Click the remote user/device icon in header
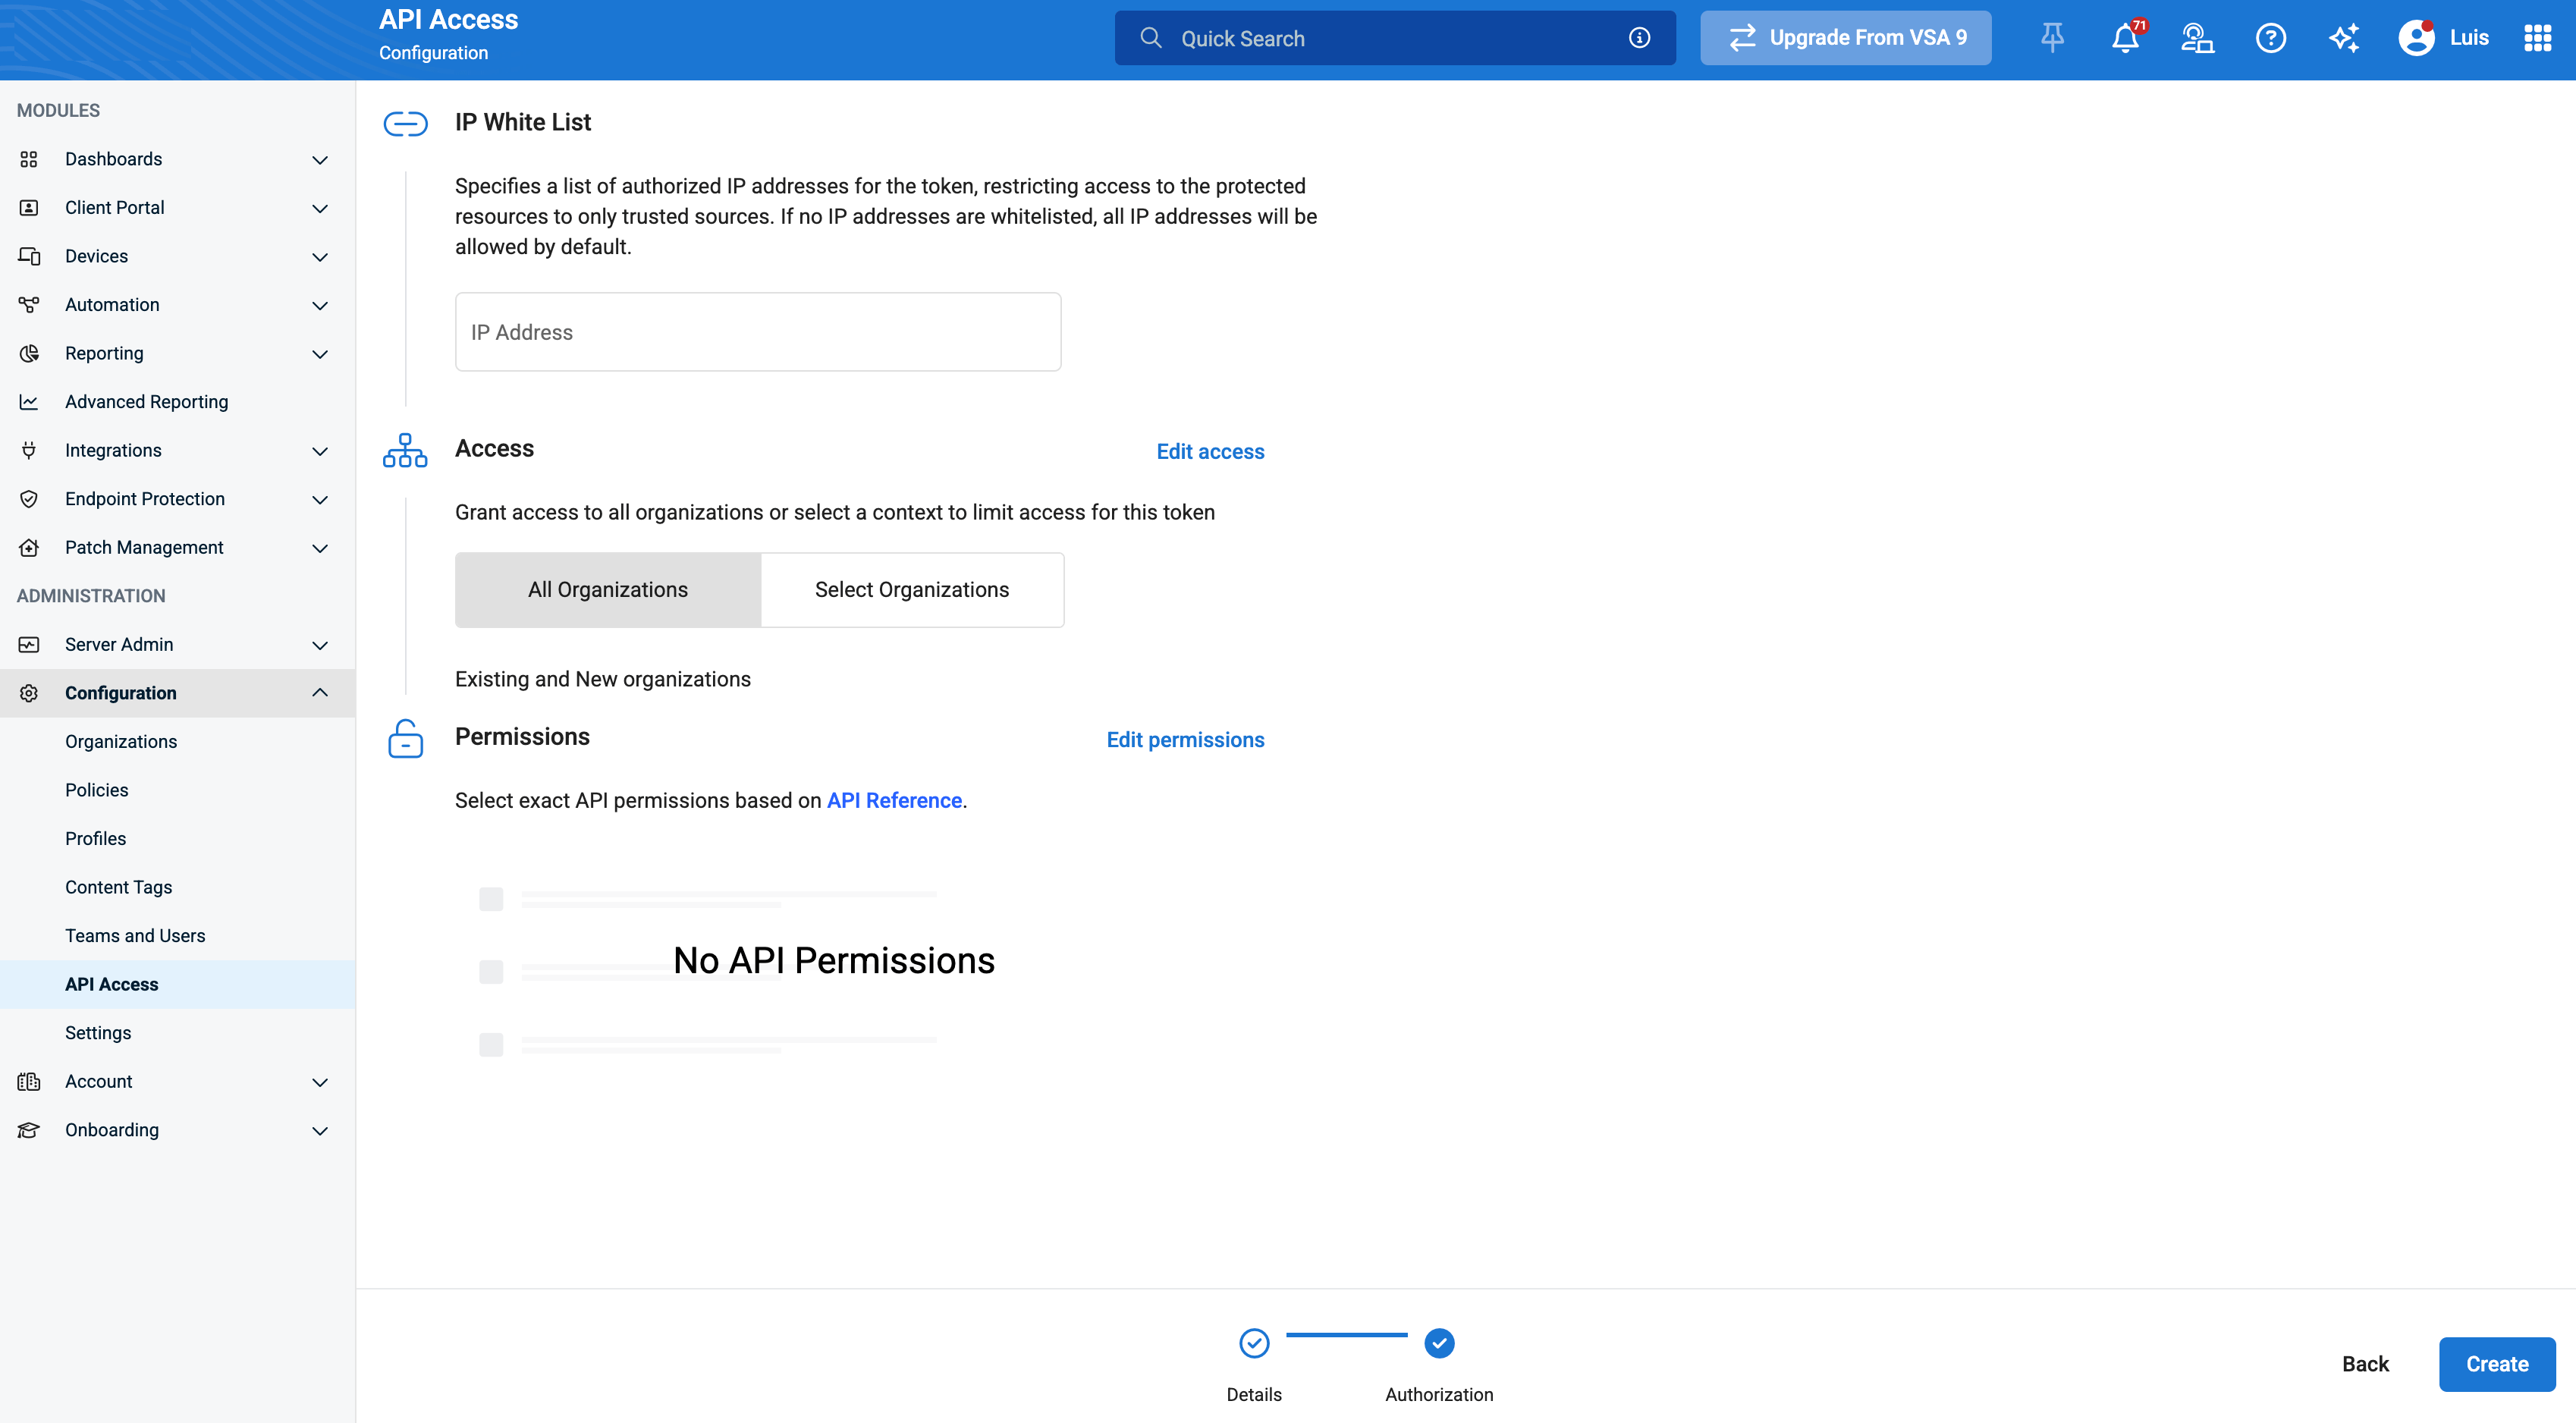 pyautogui.click(x=2197, y=38)
